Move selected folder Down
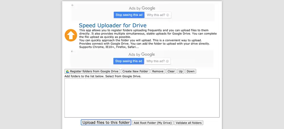 [191, 71]
